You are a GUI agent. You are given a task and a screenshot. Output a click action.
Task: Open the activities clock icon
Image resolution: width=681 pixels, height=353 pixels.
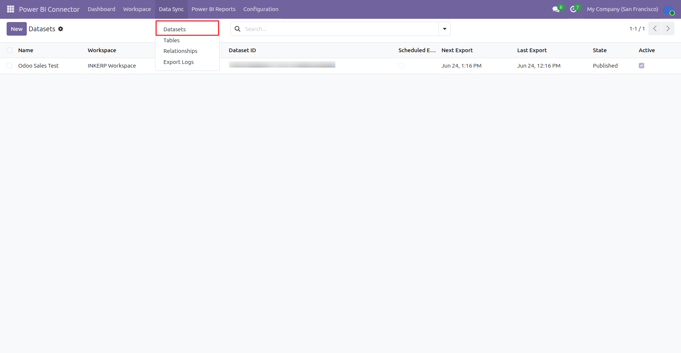[x=573, y=9]
